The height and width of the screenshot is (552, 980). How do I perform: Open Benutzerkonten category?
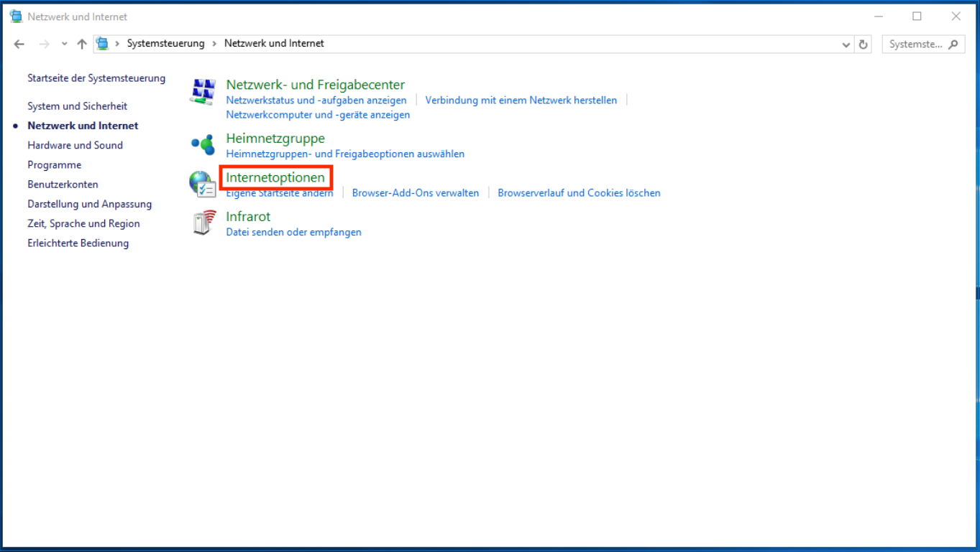63,184
